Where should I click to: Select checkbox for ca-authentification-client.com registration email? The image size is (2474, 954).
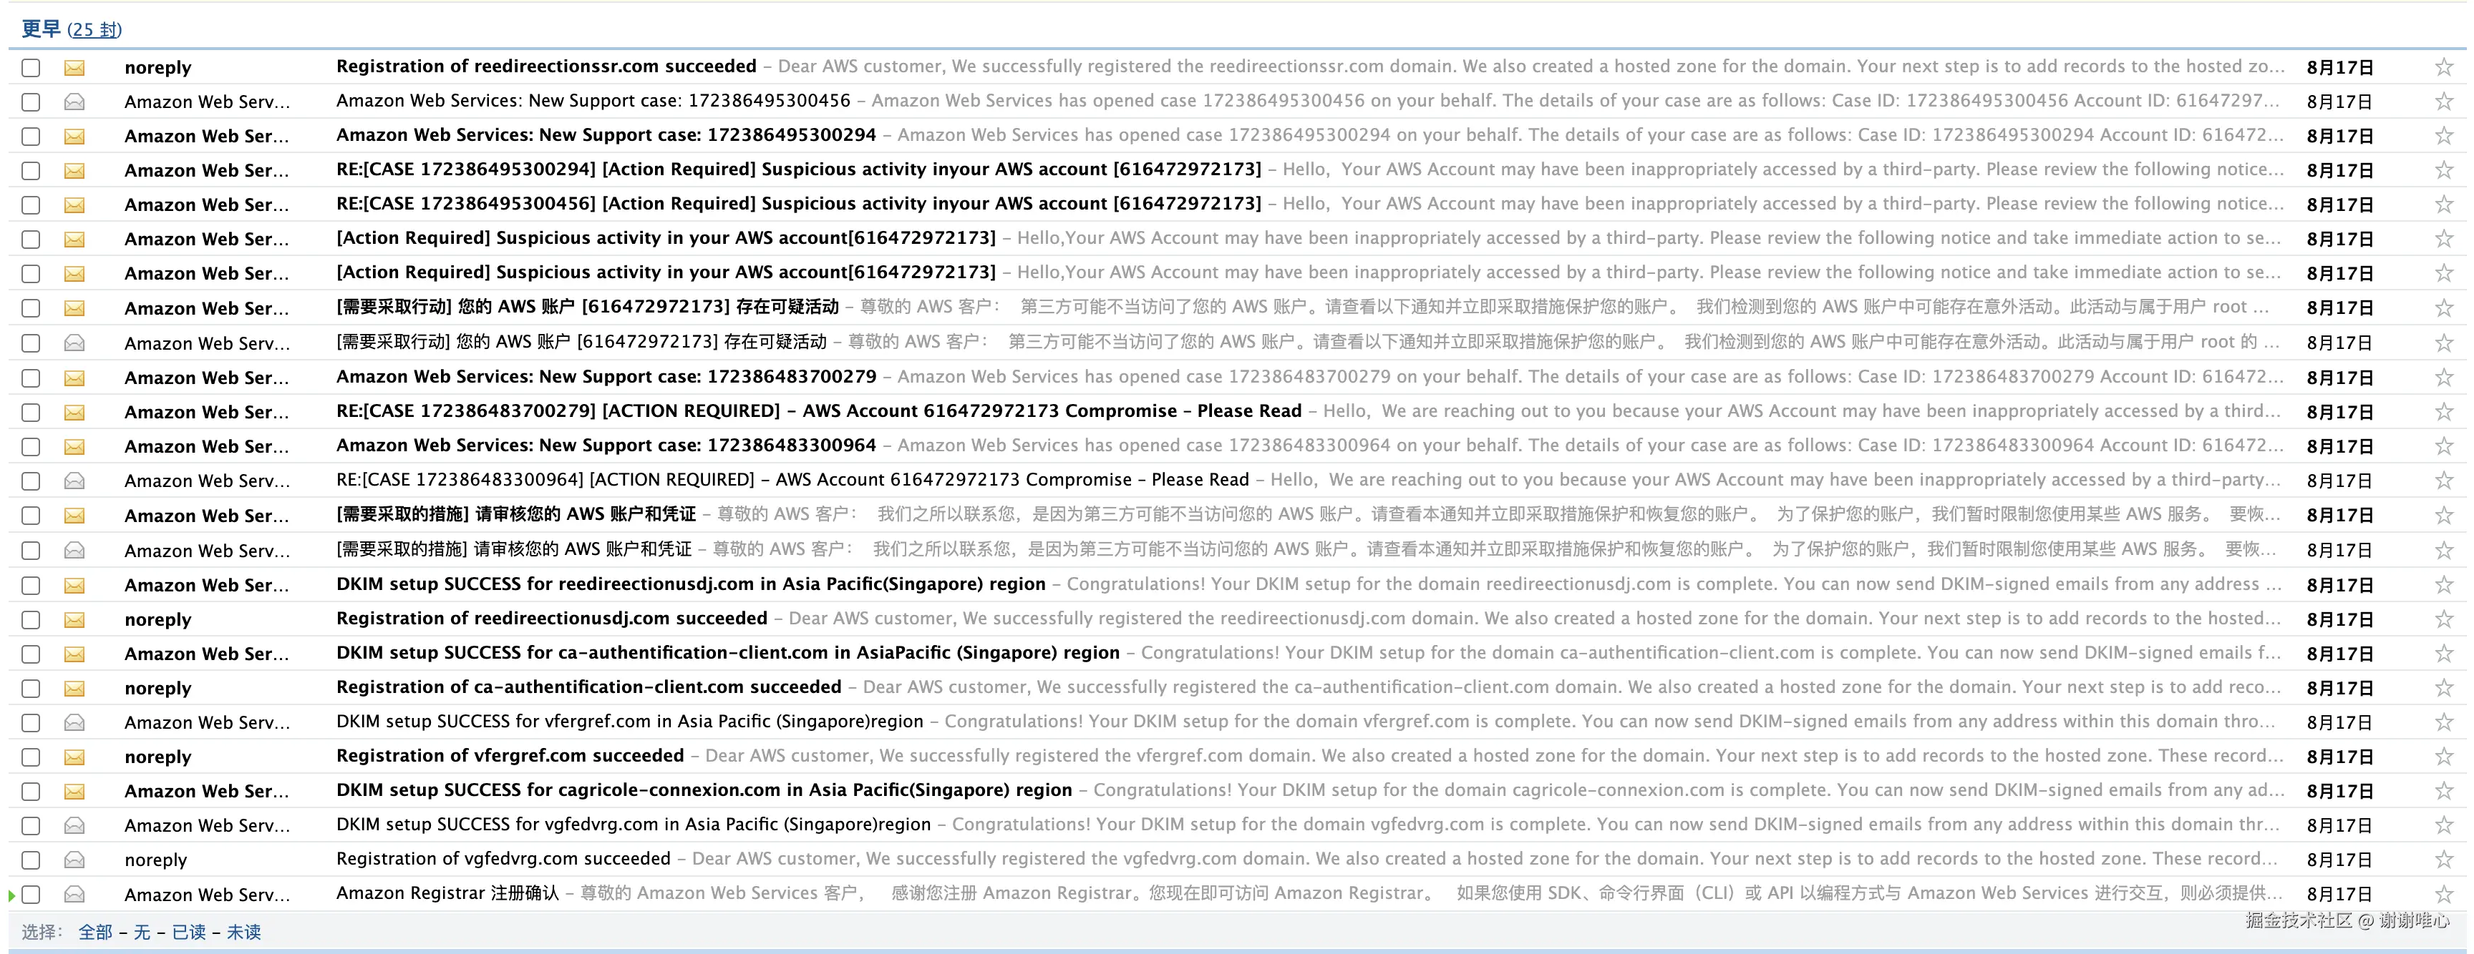[31, 688]
